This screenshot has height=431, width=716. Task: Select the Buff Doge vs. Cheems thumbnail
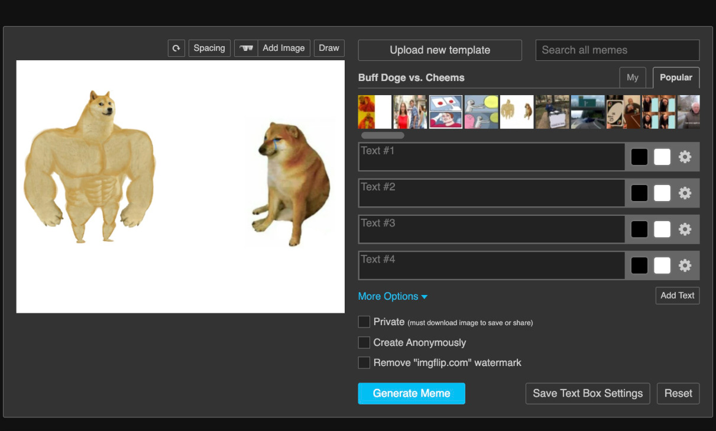516,112
